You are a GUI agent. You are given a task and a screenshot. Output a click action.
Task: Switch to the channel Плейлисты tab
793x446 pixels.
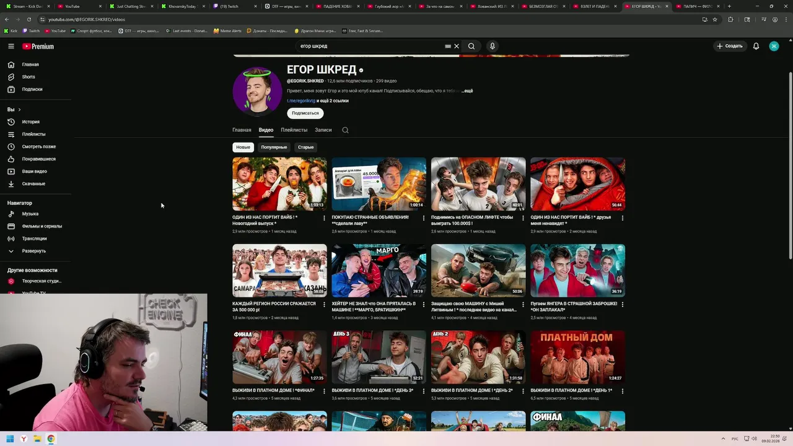click(x=294, y=130)
